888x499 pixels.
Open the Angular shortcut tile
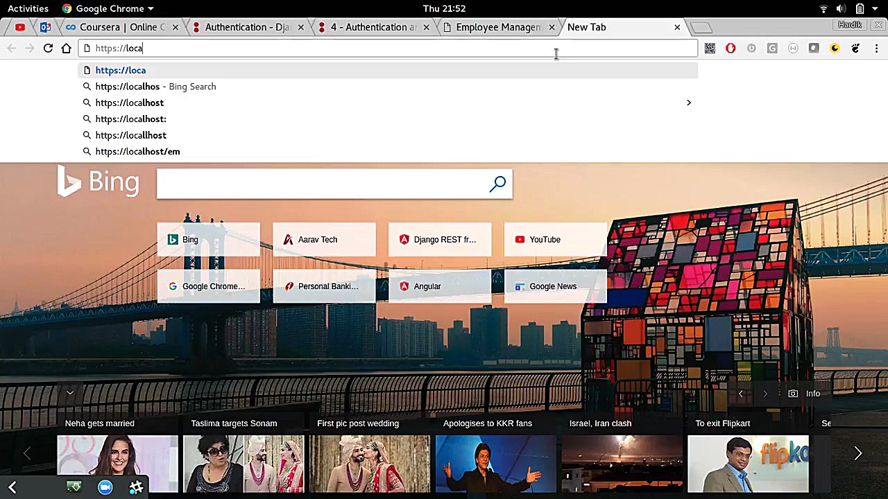pos(440,286)
